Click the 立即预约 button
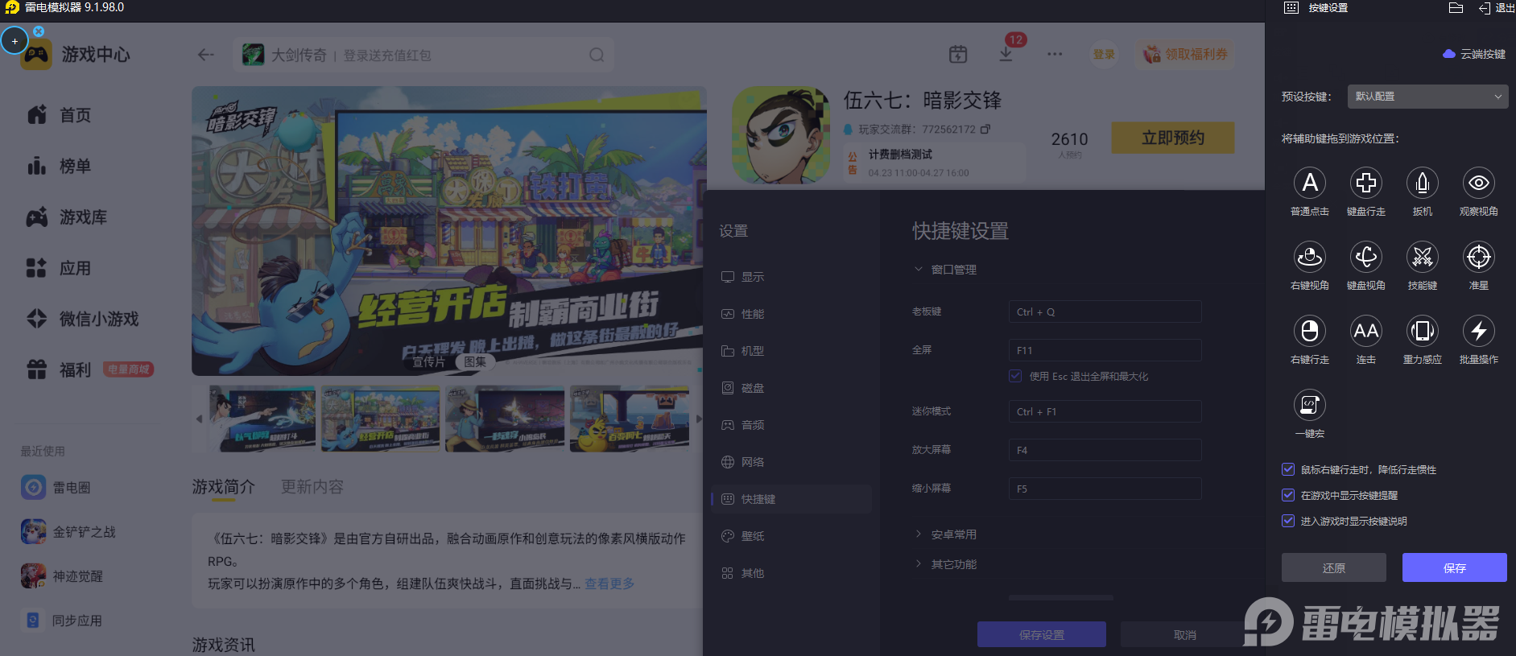The width and height of the screenshot is (1516, 656). pos(1172,138)
